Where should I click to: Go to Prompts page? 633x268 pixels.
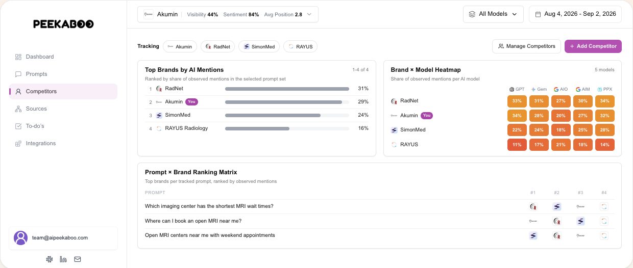(63, 74)
